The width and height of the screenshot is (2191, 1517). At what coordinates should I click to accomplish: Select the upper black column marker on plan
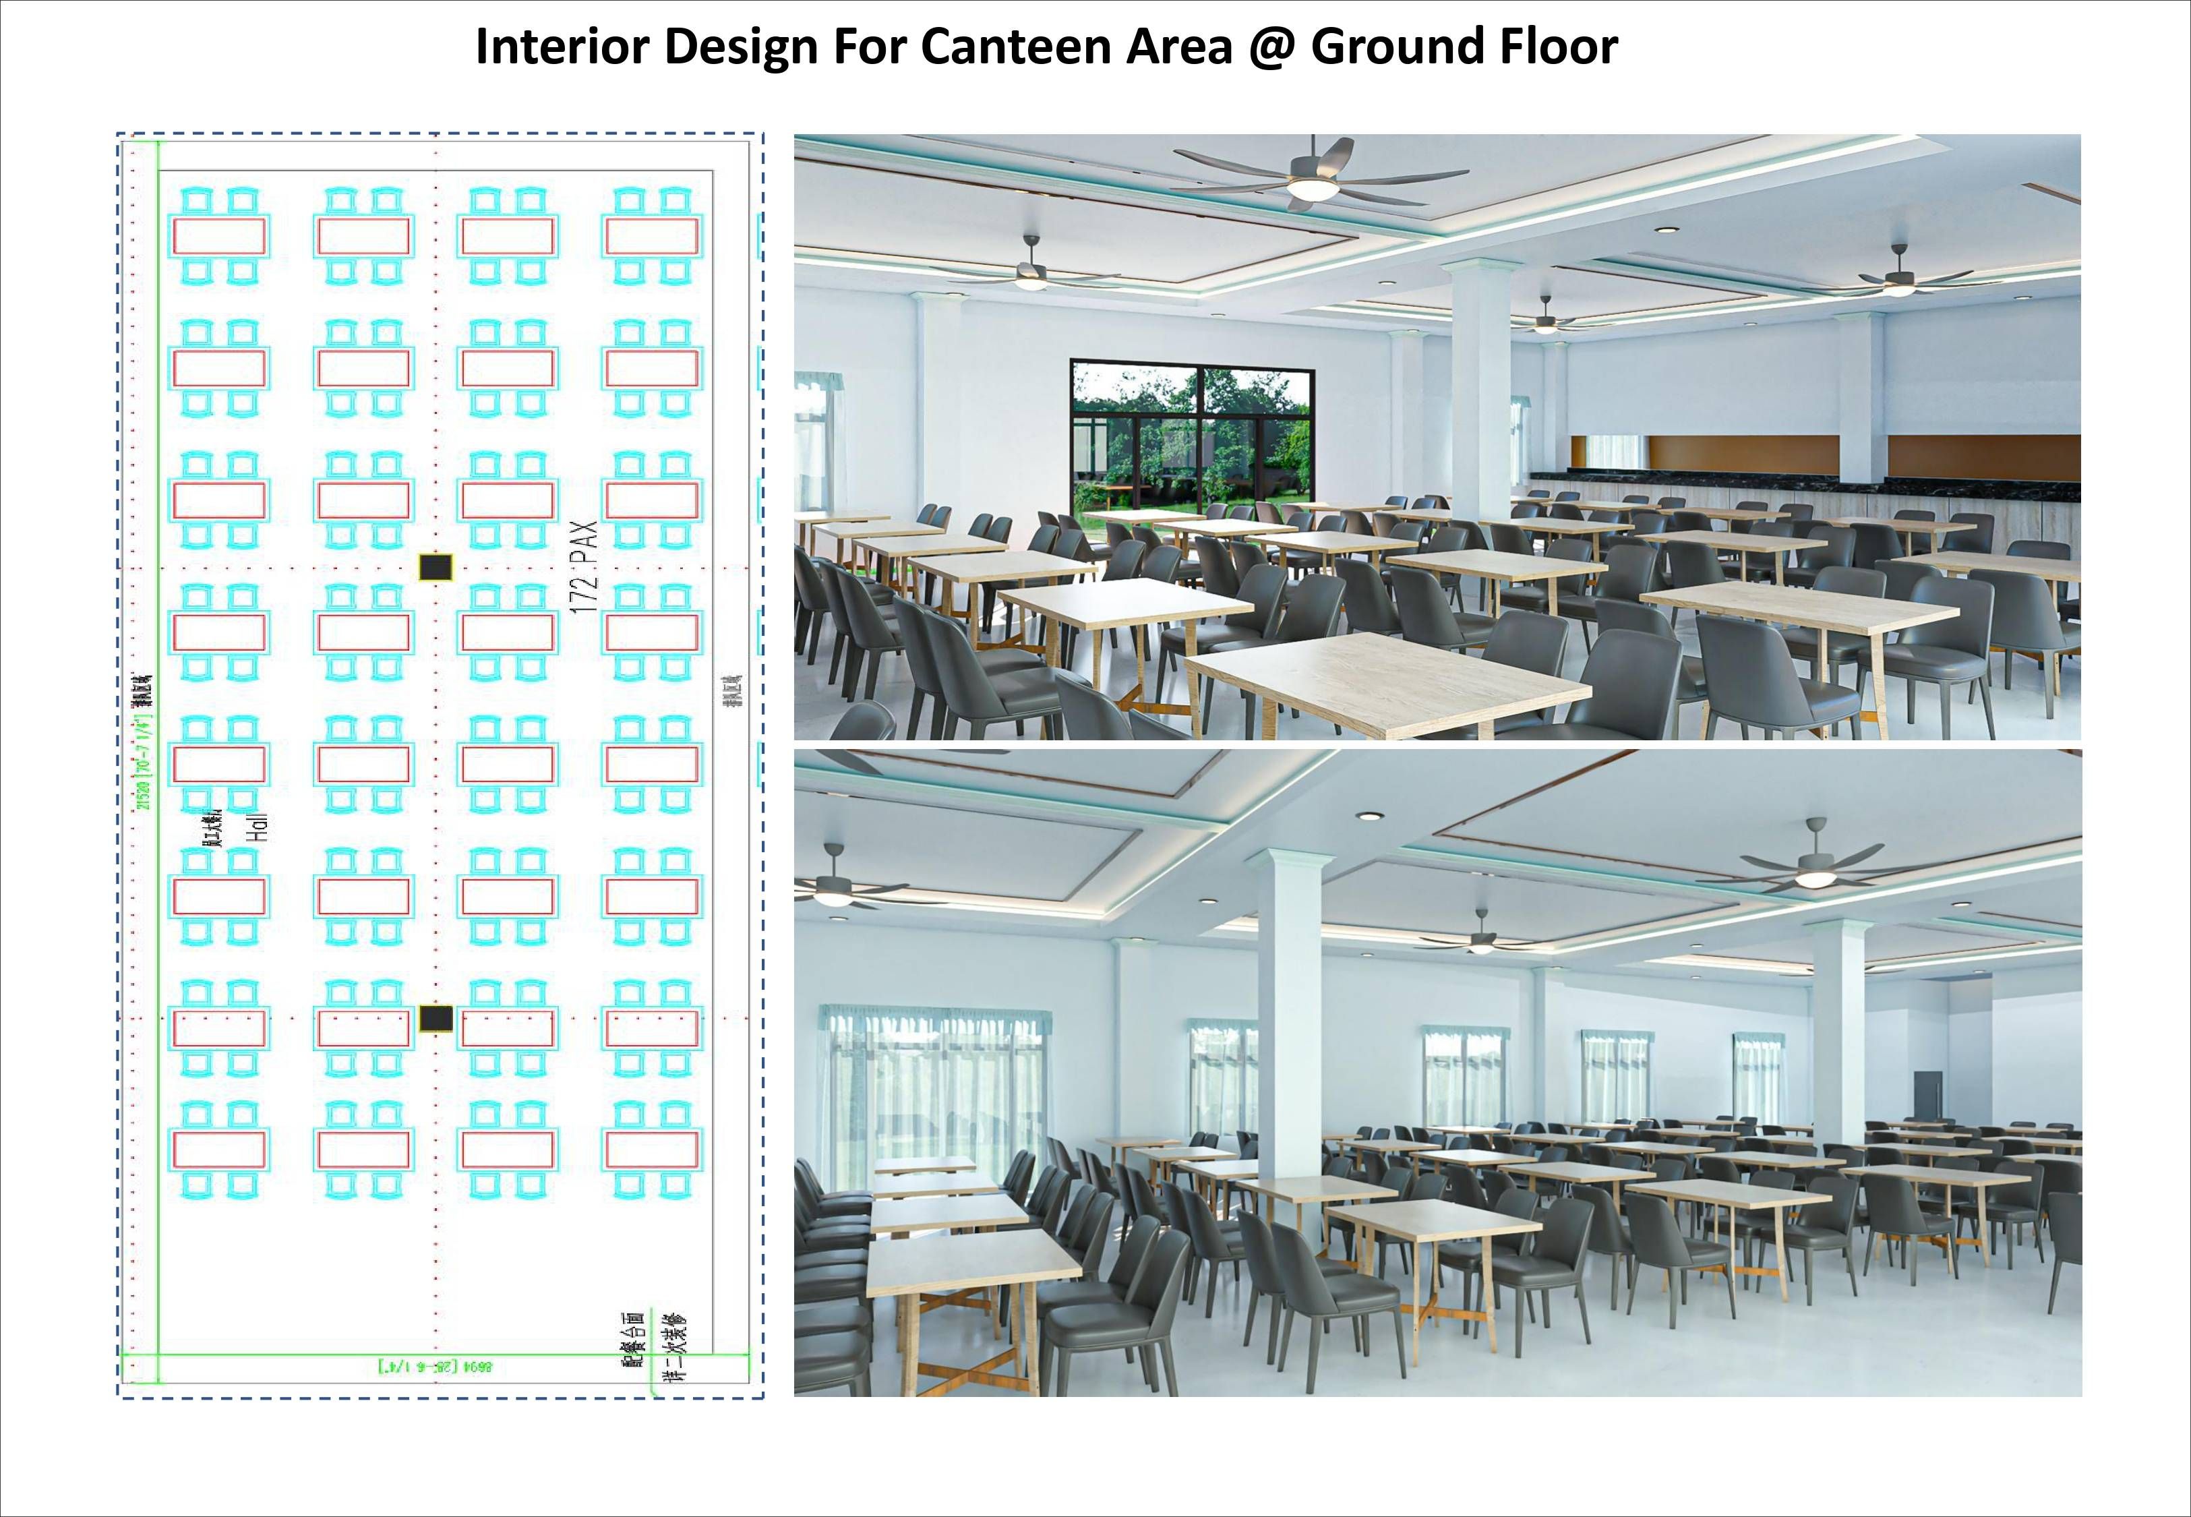coord(437,568)
